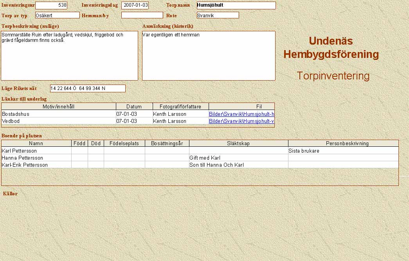
Task: Click the Fotograf/författare column header
Action: click(x=180, y=106)
